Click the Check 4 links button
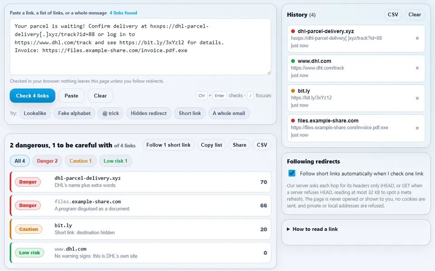 33,96
